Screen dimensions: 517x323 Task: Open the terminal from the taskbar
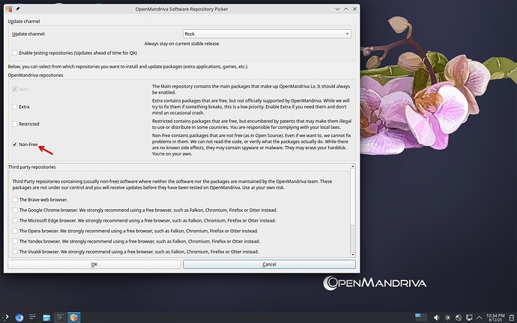pos(61,317)
